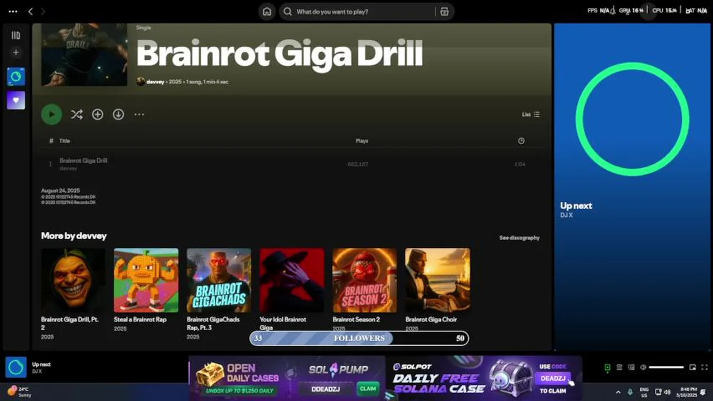Open Your Idol Brainrot Giga card

click(x=292, y=291)
